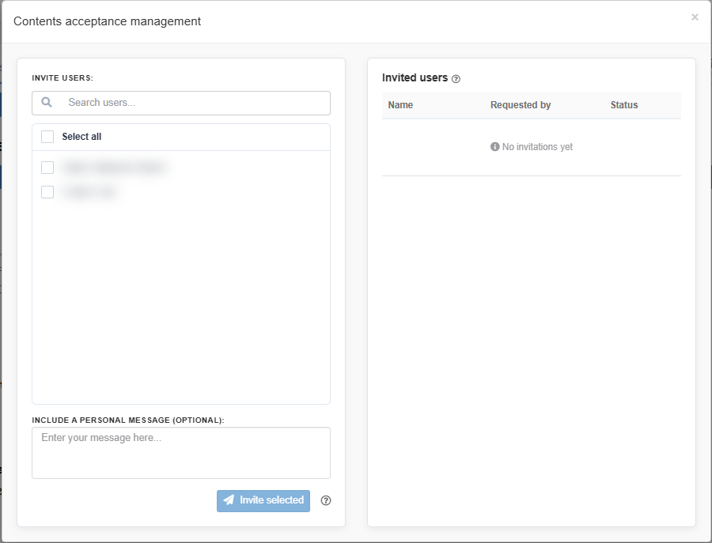Open help icon next to Invited users
The image size is (712, 543).
click(456, 79)
